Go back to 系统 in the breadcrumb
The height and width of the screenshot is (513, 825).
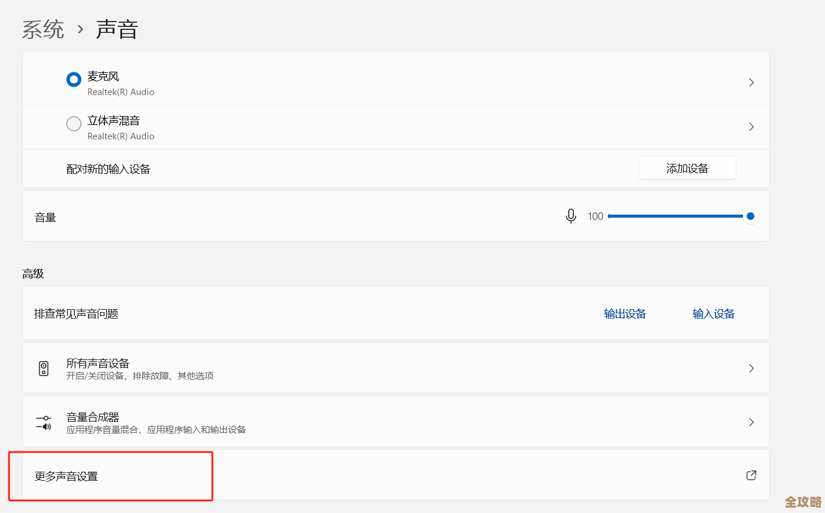[x=43, y=29]
